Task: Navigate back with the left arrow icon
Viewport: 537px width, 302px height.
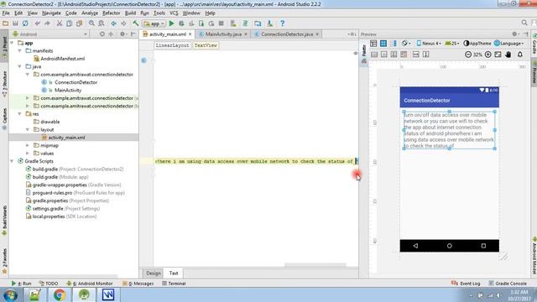Action: click(x=114, y=23)
